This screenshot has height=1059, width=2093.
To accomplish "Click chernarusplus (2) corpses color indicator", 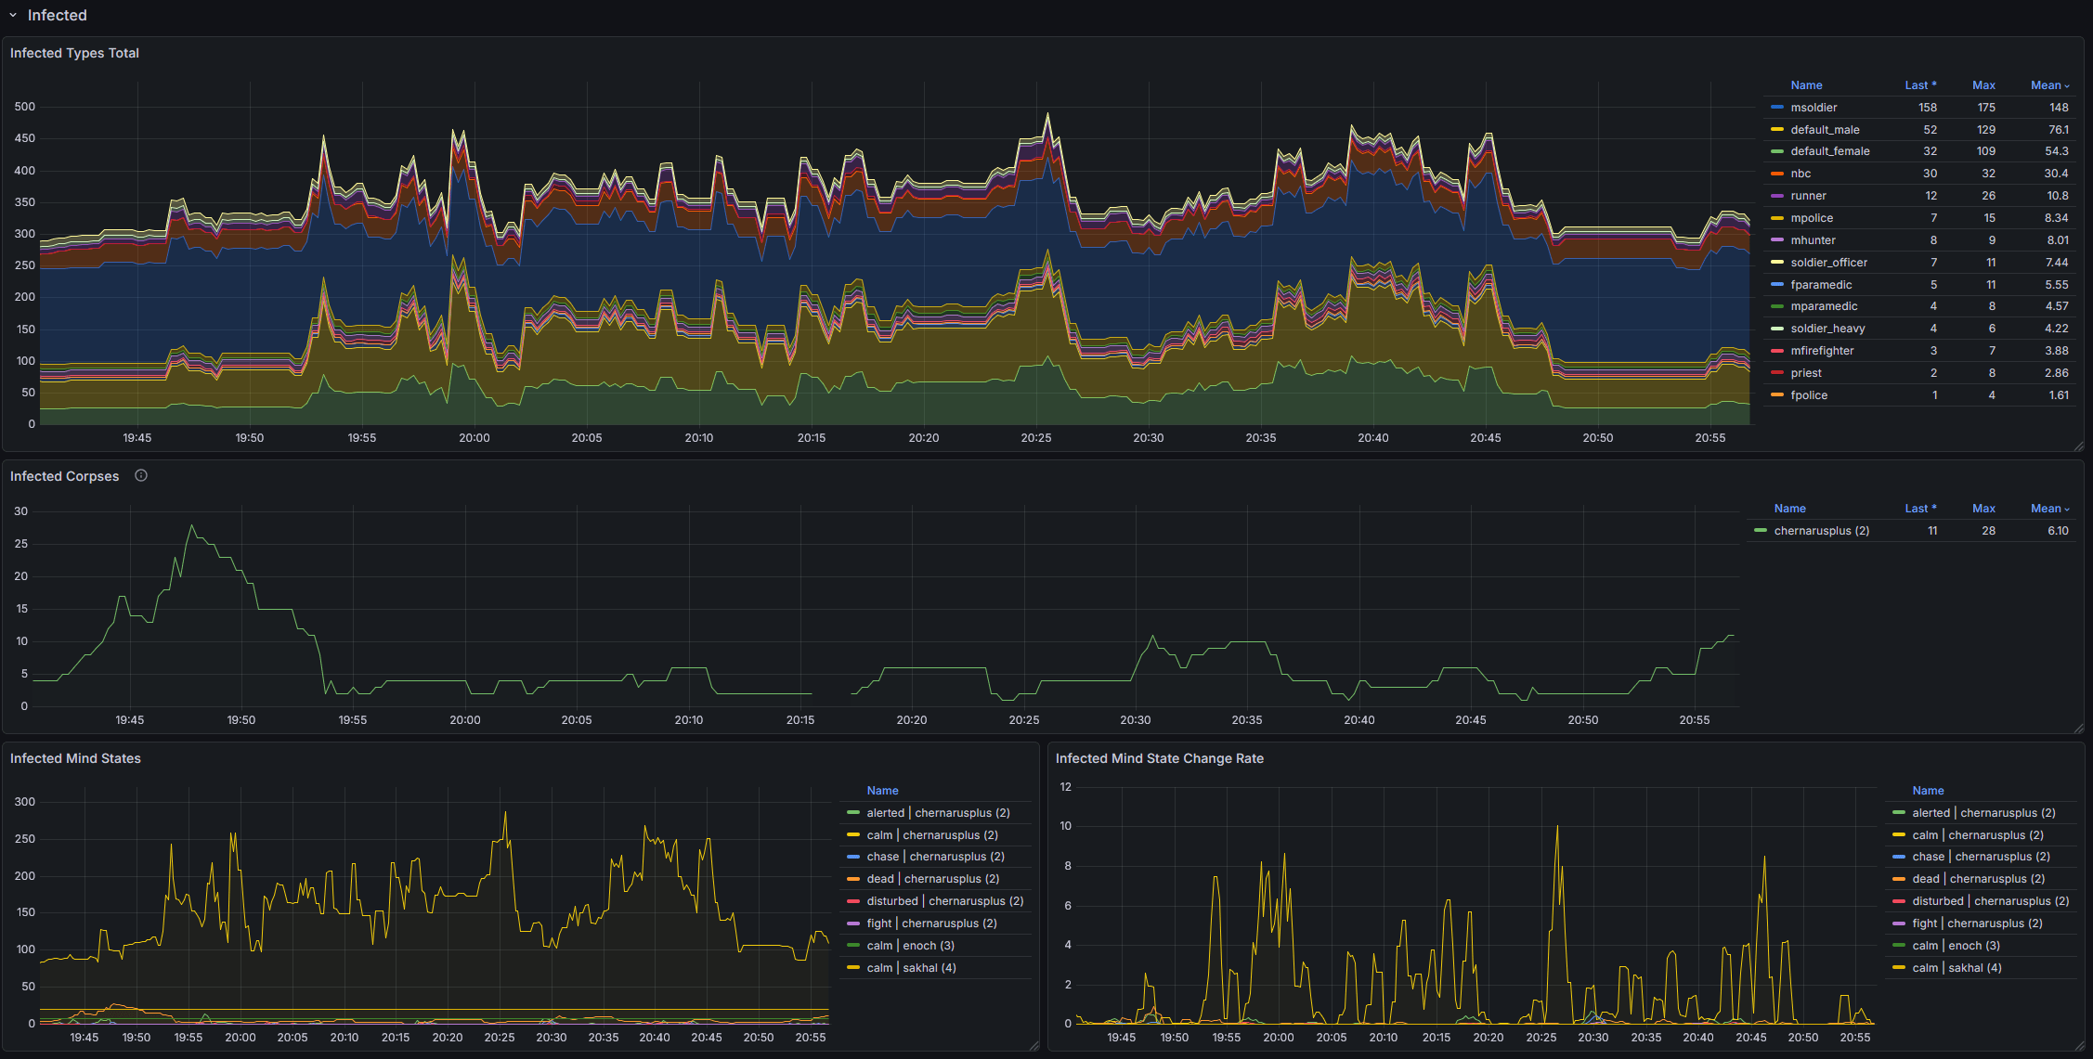I will pyautogui.click(x=1761, y=531).
